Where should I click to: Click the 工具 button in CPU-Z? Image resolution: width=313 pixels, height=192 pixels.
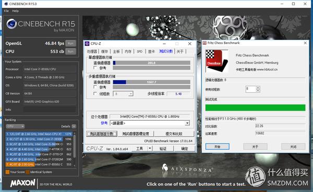[139, 149]
